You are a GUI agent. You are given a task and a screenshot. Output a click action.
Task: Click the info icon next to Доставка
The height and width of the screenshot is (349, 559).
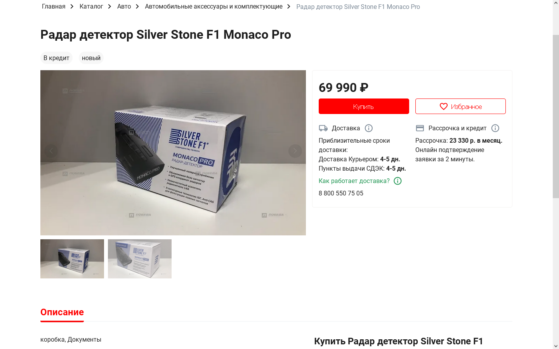coord(369,128)
